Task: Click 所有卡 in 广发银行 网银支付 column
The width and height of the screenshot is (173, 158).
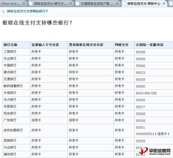Action: 119,120
